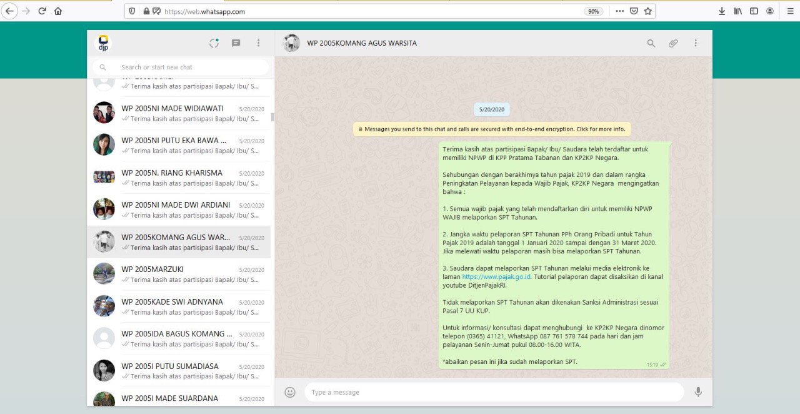Open sidebar three-dot menu

[258, 43]
